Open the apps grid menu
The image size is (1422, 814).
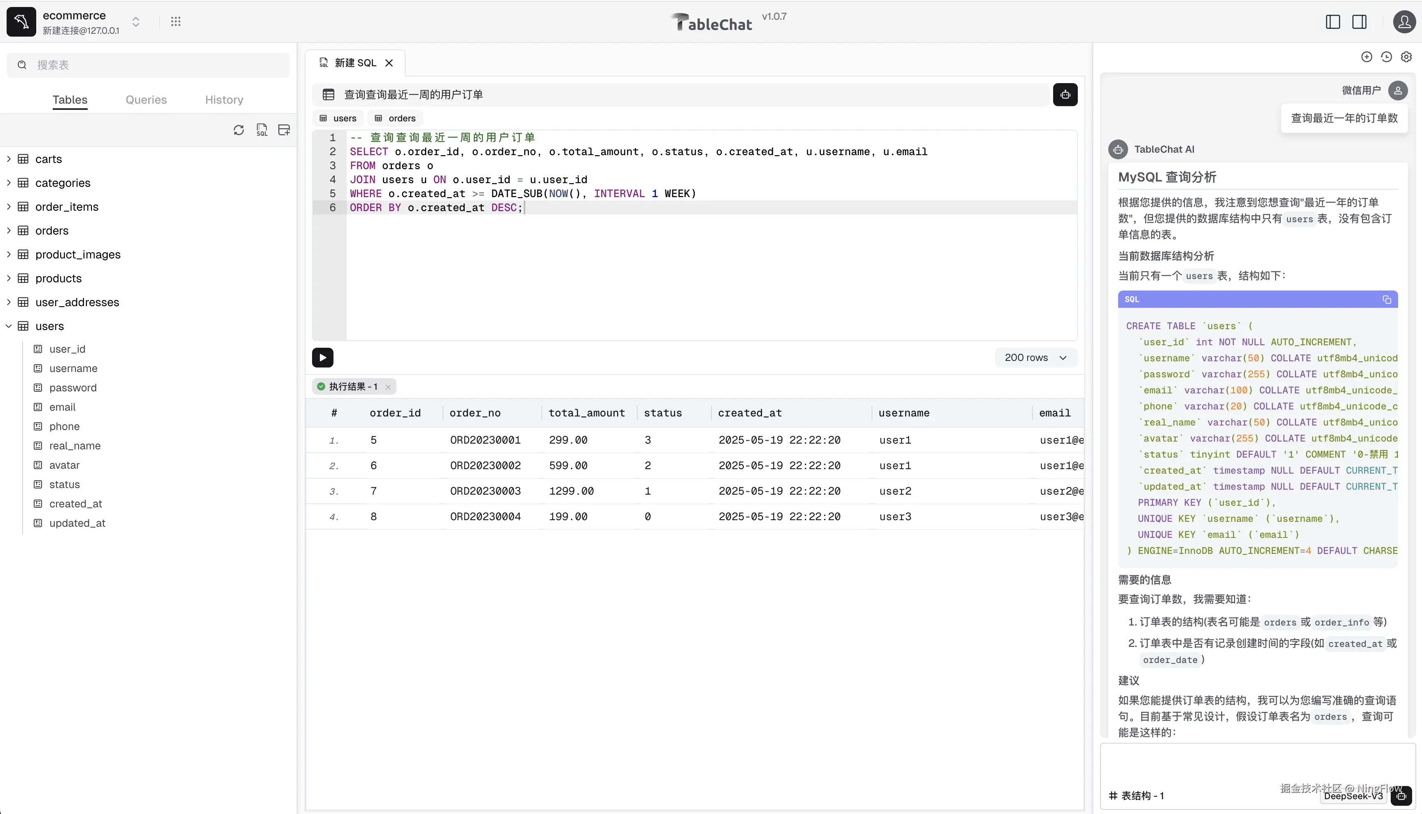tap(175, 22)
